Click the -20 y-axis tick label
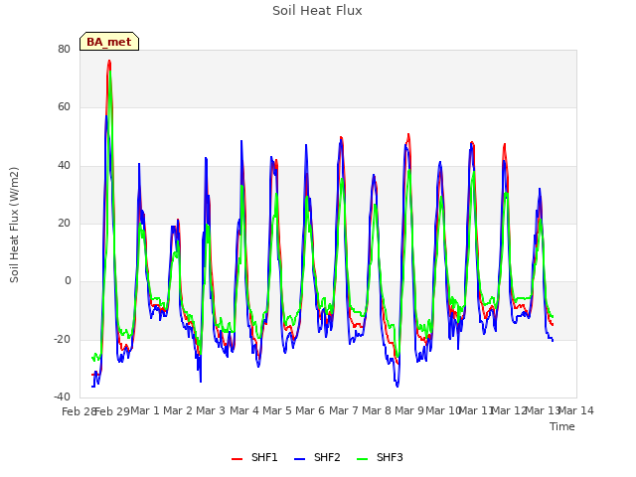The height and width of the screenshot is (477, 636). coord(63,339)
